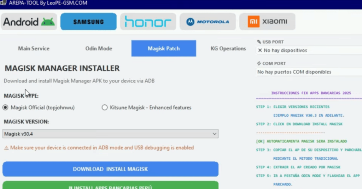Screen dimensions: 362x189
Task: Click the MAGISK VERSION label
Action: click(x=26, y=122)
